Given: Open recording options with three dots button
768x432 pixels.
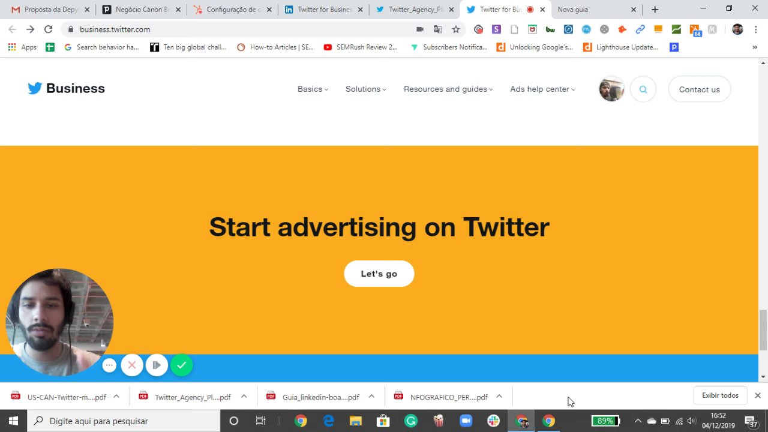Looking at the screenshot, I should point(109,365).
